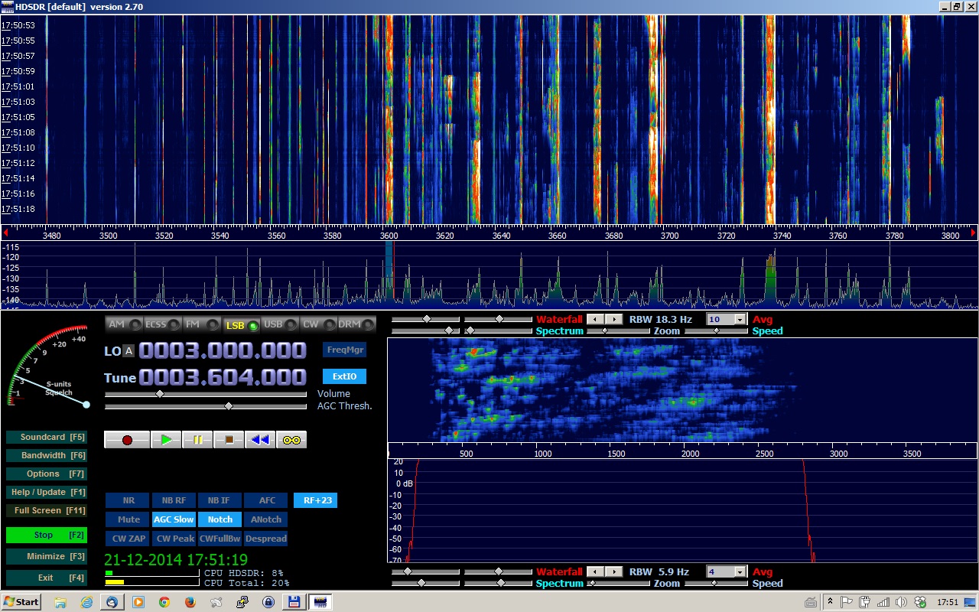Show hidden system tray icons
The height and width of the screenshot is (612, 979).
(x=830, y=602)
